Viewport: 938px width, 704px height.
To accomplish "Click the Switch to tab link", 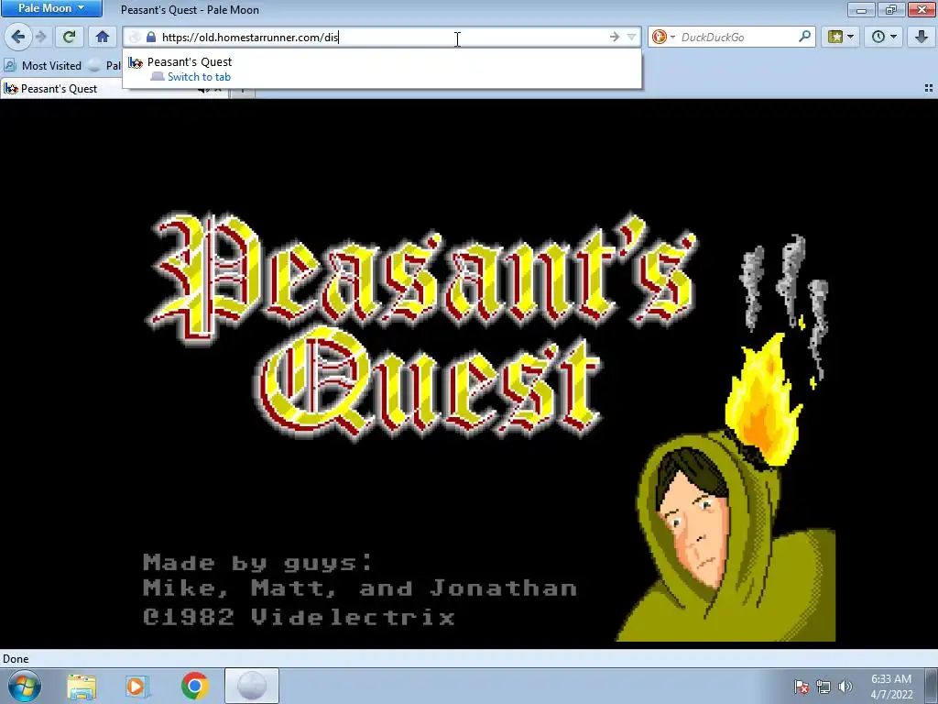I will click(199, 77).
